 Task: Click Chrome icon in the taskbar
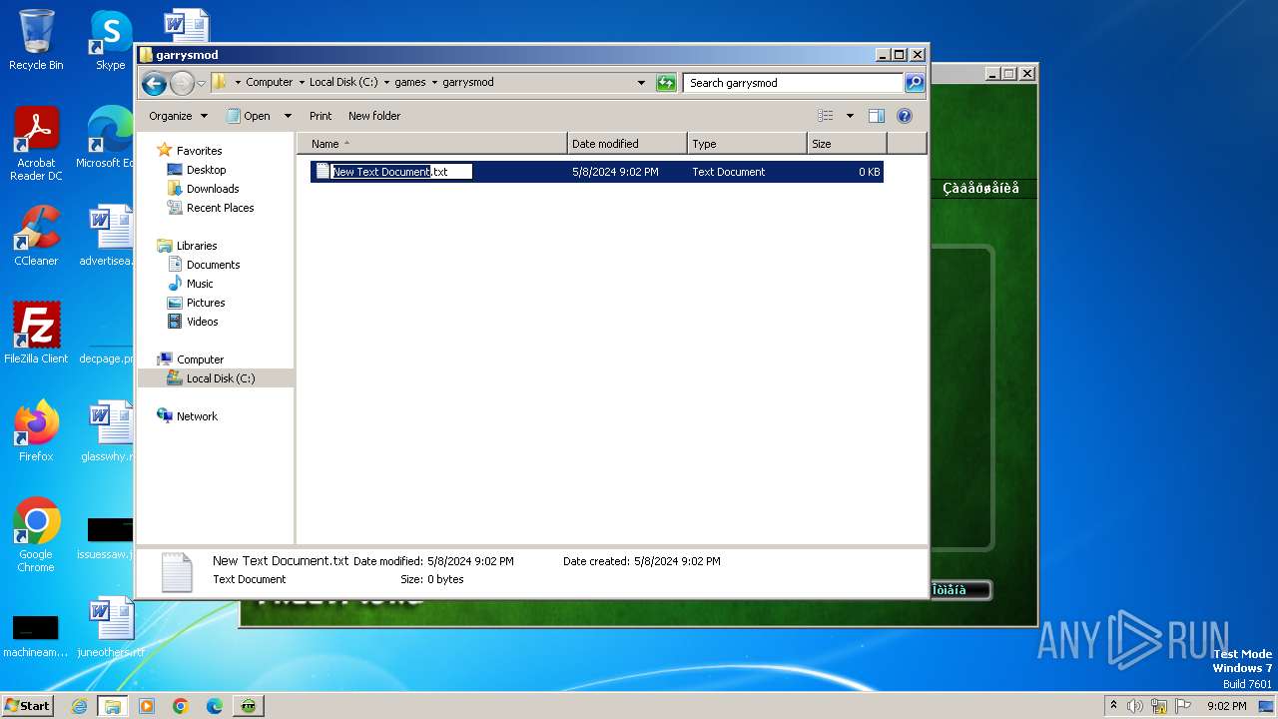[181, 706]
